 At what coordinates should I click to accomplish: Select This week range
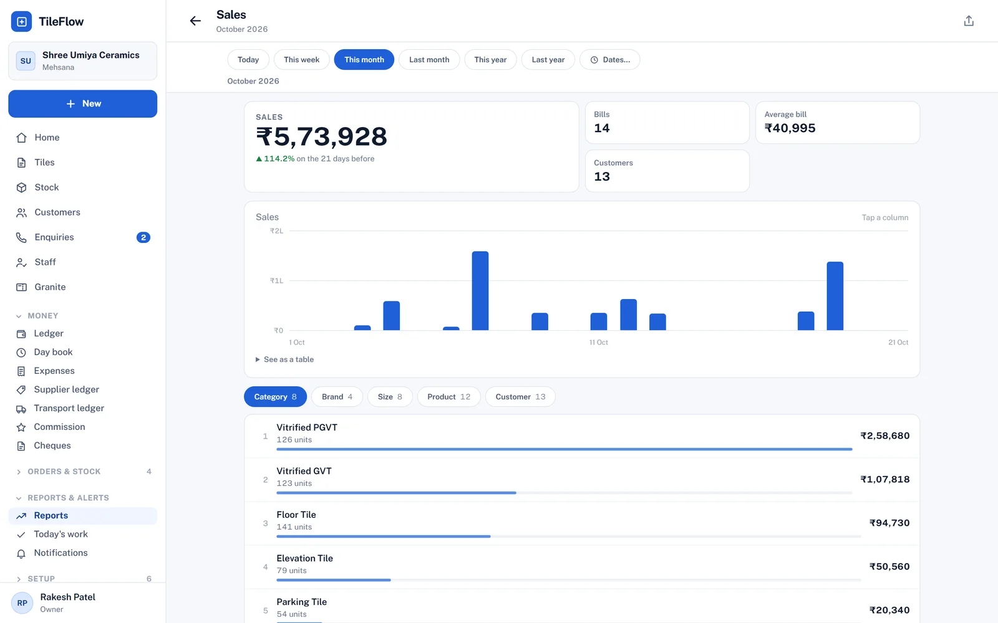302,60
